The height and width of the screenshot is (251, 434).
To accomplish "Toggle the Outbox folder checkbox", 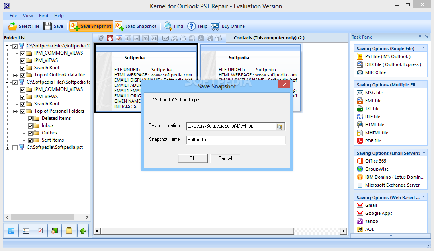I will (31, 133).
